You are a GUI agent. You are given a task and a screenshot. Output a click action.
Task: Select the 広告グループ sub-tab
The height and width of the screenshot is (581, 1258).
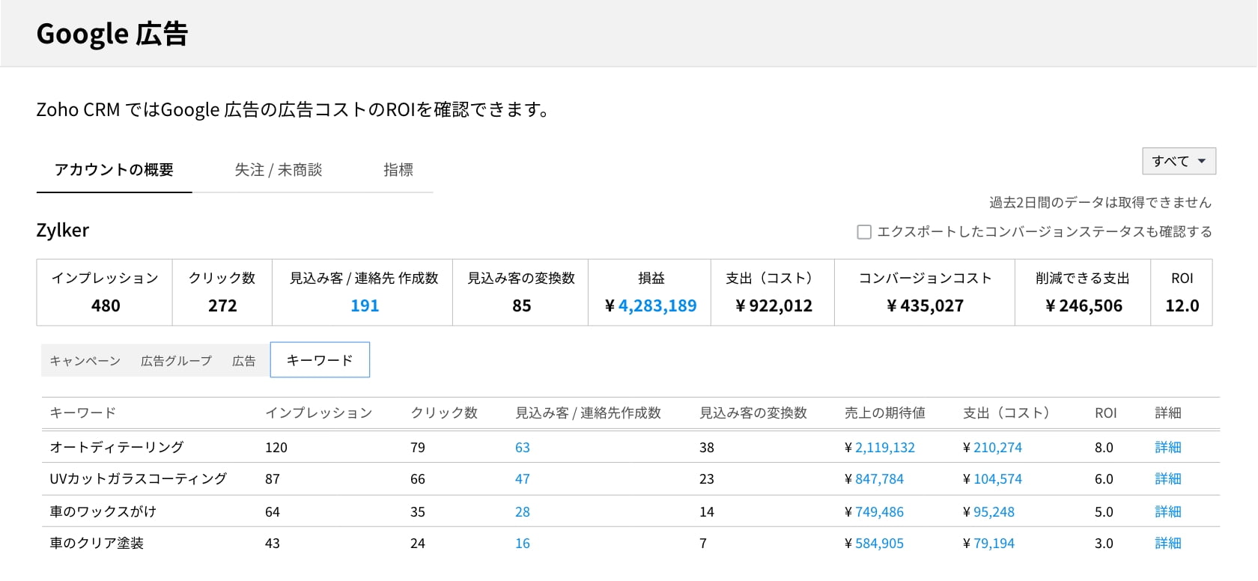(176, 361)
